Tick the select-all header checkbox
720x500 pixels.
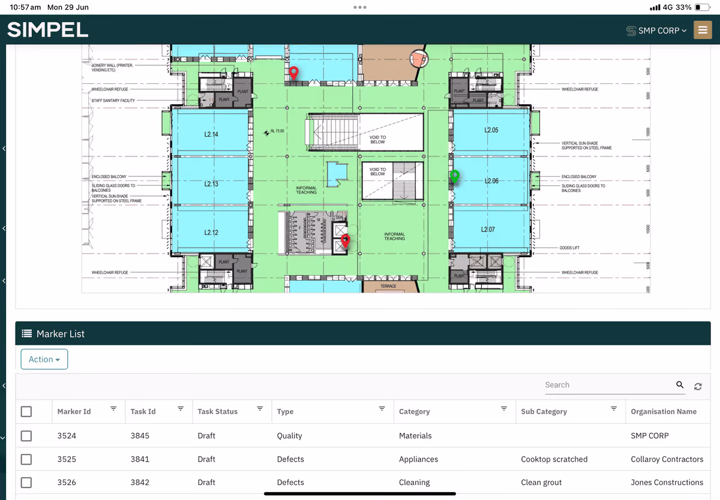click(26, 411)
